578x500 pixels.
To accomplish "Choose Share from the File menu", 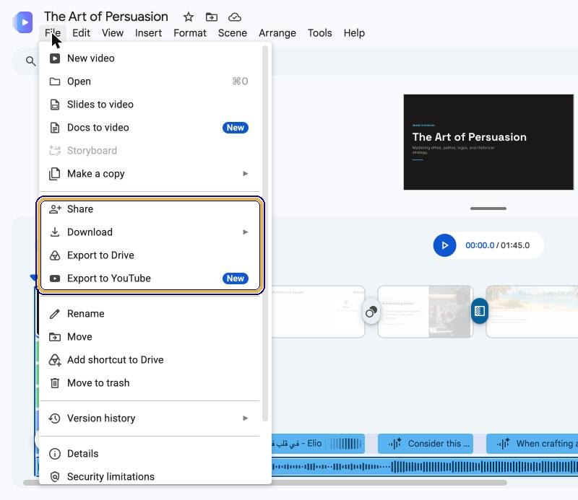I will coord(150,209).
